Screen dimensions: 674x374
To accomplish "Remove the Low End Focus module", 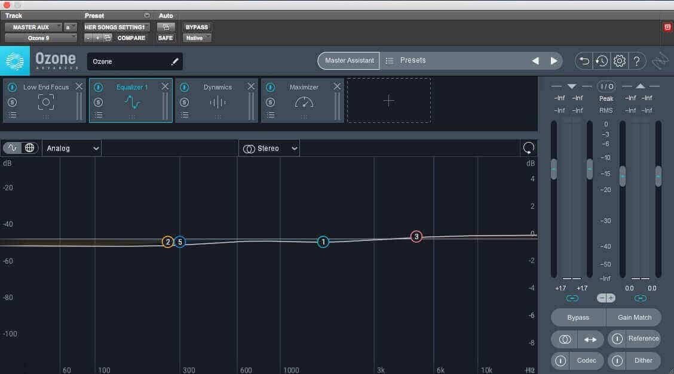I will click(79, 86).
